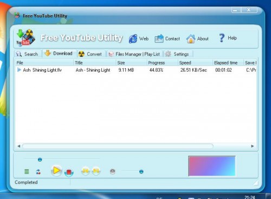Click the rewind previous track button
This screenshot has width=271, height=199.
click(x=86, y=171)
